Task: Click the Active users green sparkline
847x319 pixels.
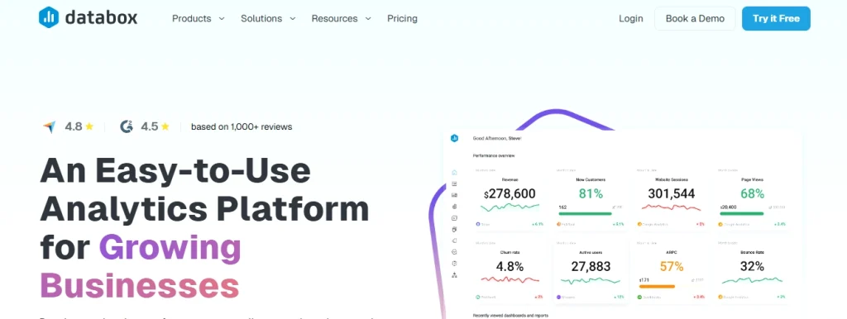Action: pyautogui.click(x=591, y=280)
